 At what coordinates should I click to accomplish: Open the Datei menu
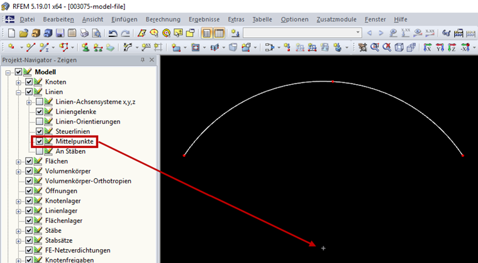[x=28, y=19]
